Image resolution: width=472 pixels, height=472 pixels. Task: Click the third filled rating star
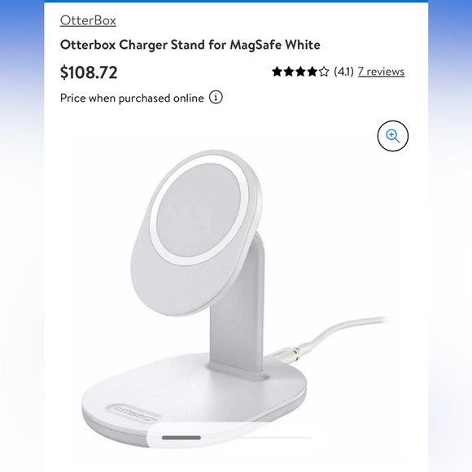(x=300, y=72)
